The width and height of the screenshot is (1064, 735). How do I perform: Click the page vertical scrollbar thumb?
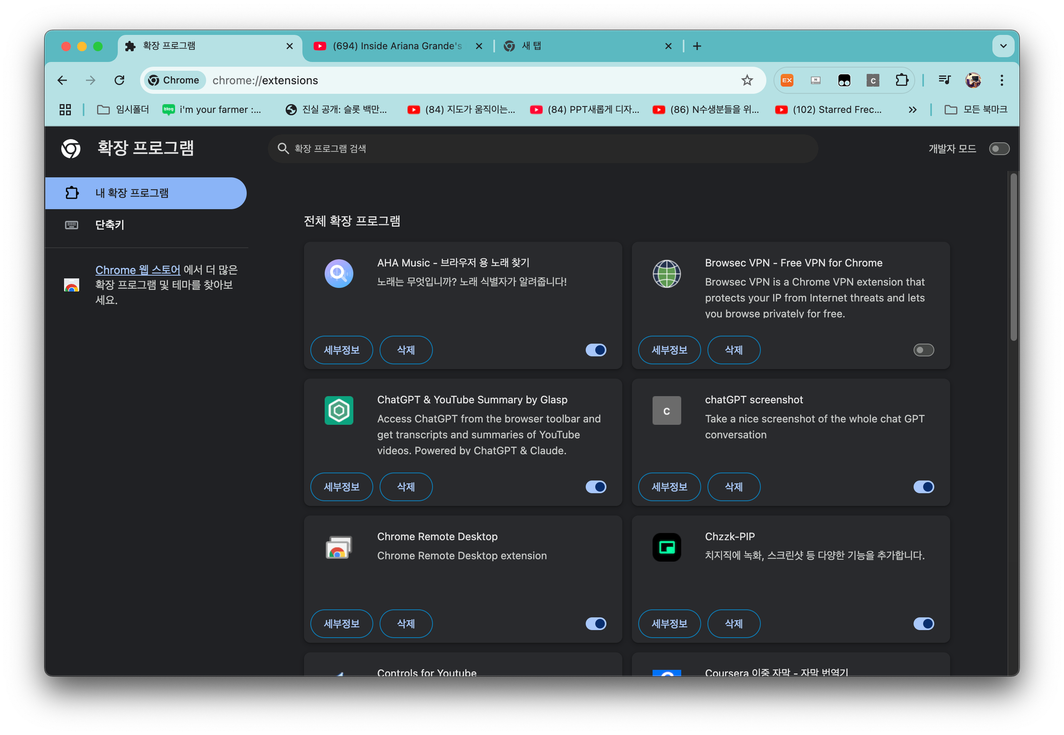(x=1013, y=257)
